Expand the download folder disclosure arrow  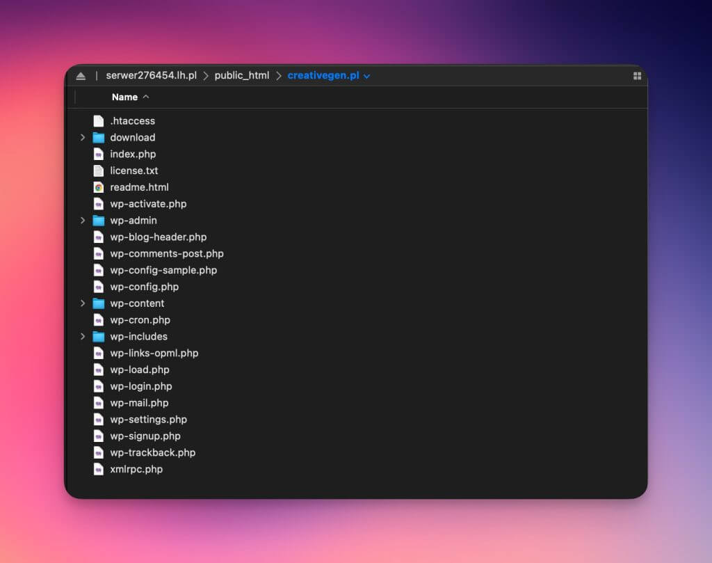pyautogui.click(x=83, y=138)
